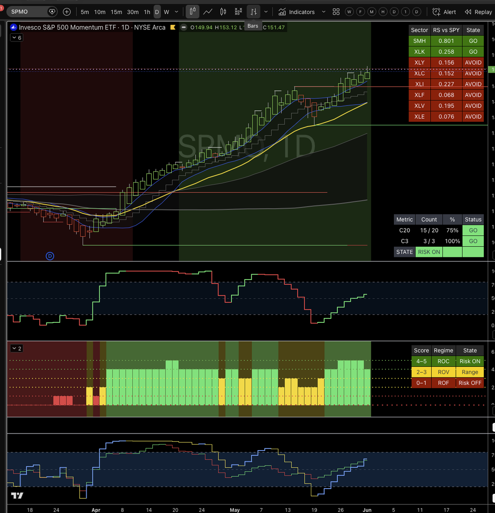Viewport: 495px width, 513px height.
Task: Click the May date label on time axis
Action: point(235,510)
